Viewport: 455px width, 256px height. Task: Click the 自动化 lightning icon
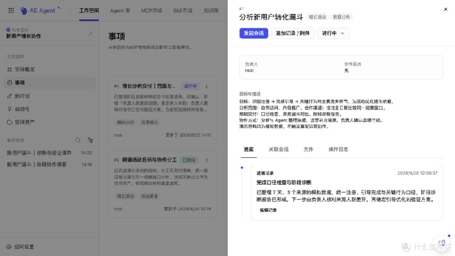tap(10, 109)
